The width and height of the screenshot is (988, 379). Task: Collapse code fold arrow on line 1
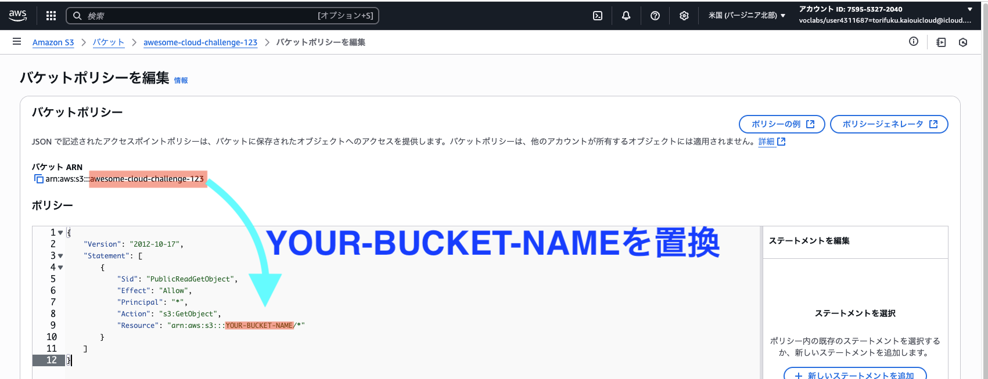[60, 233]
